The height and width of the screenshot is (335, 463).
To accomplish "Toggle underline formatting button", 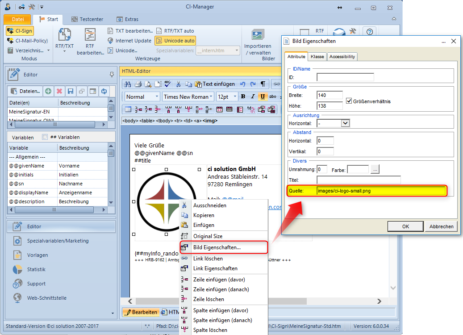I will (x=263, y=96).
